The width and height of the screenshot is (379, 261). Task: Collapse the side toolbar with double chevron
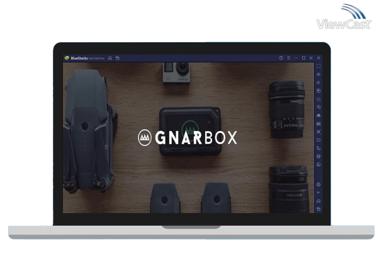tap(319, 58)
